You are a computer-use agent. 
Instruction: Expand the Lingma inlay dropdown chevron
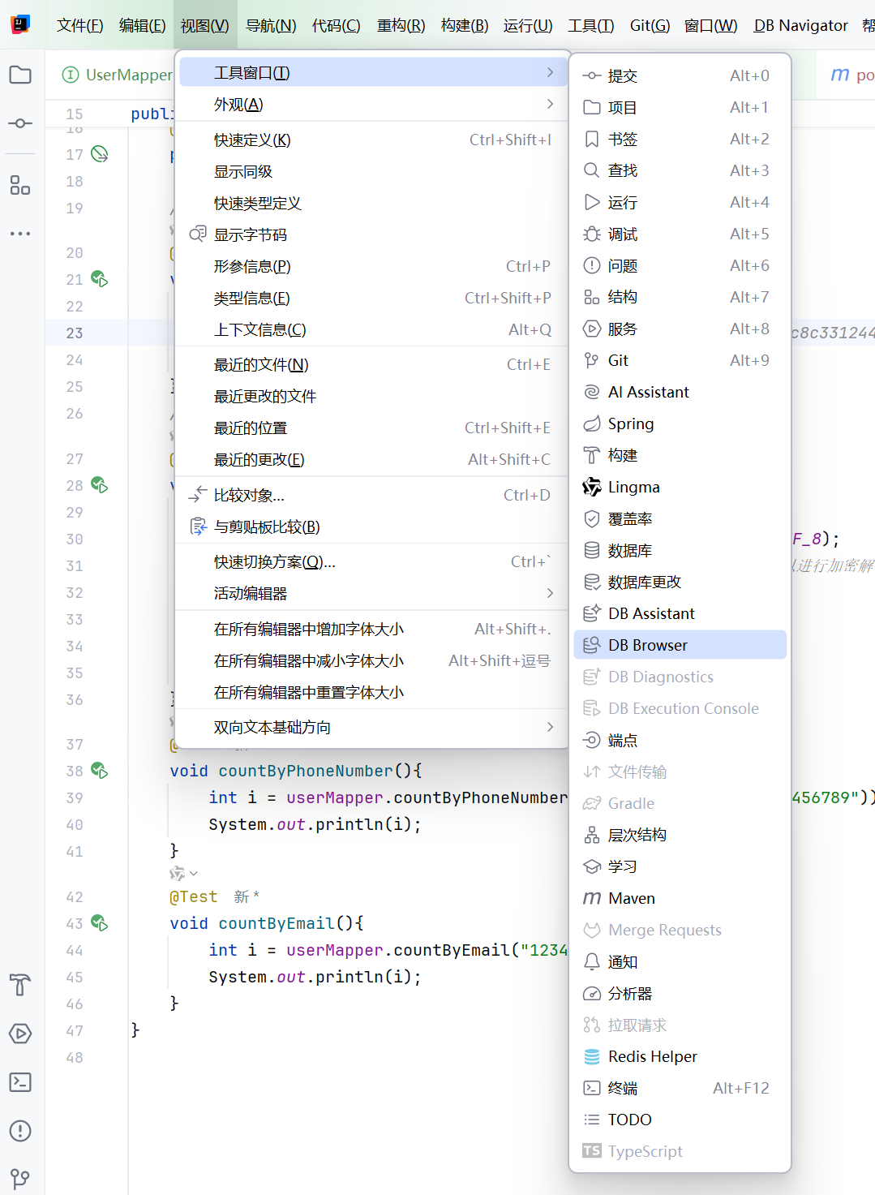[x=194, y=874]
